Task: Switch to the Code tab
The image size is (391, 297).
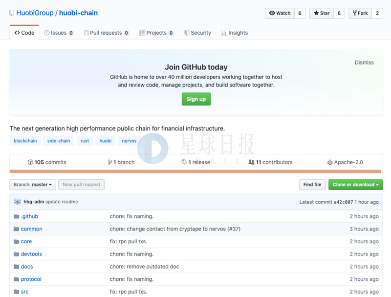Action: pyautogui.click(x=24, y=33)
